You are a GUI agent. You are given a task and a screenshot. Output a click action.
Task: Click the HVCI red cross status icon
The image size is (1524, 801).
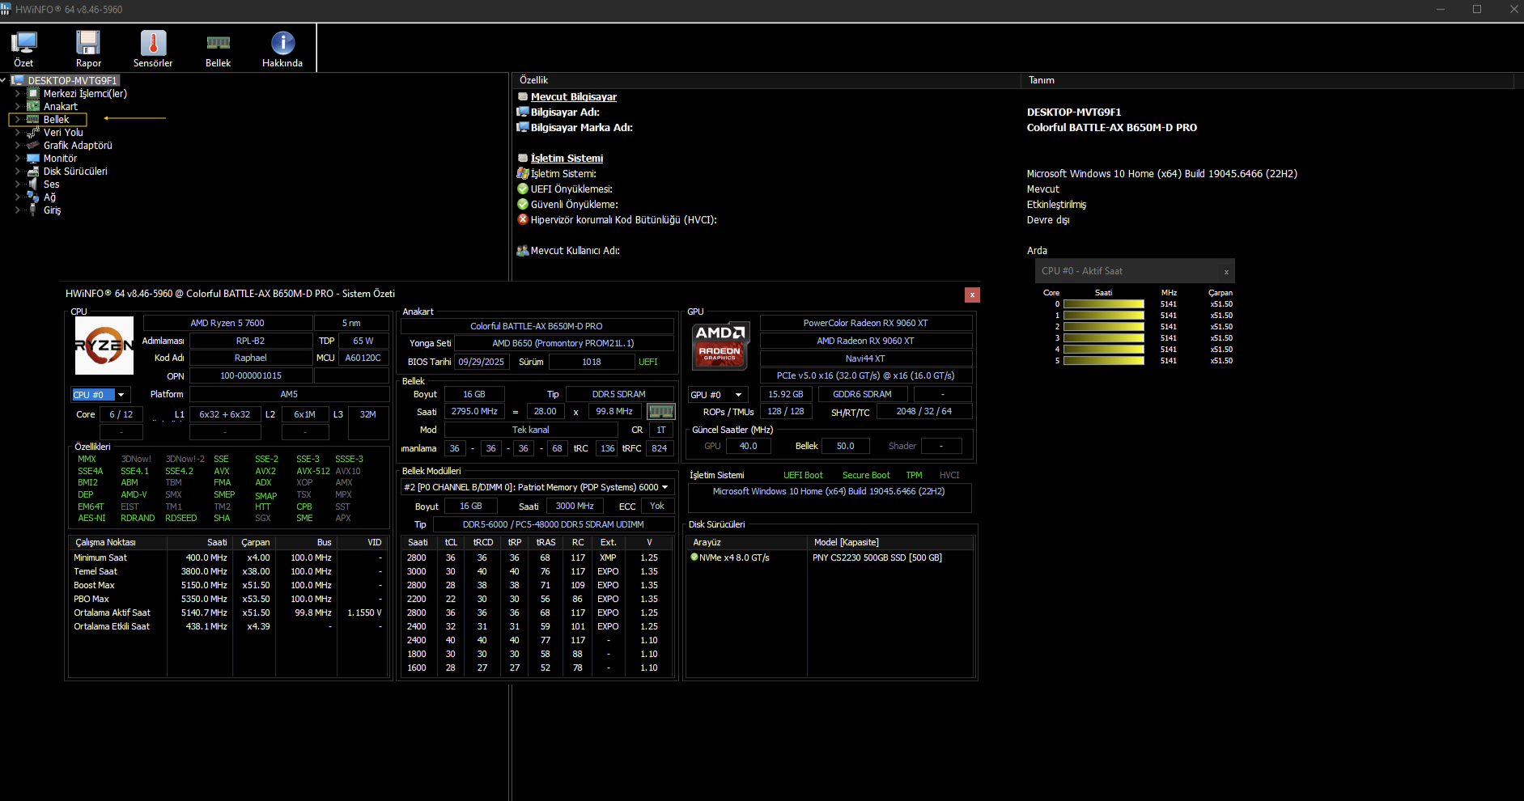(523, 219)
